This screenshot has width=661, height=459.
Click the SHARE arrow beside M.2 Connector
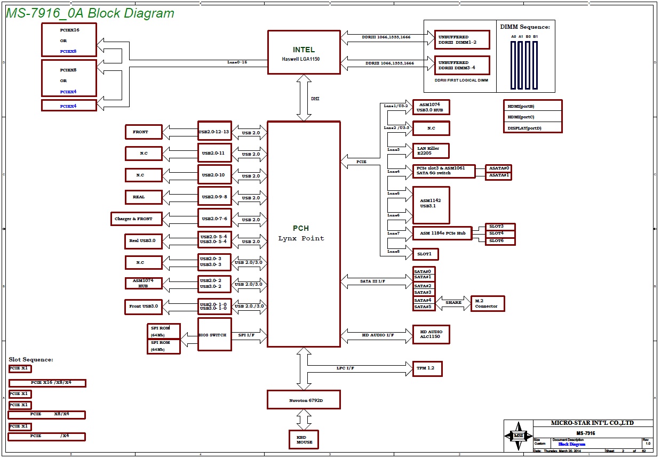[x=453, y=303]
